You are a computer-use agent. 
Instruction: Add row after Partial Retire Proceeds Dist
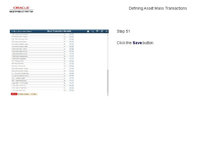(x=70, y=59)
